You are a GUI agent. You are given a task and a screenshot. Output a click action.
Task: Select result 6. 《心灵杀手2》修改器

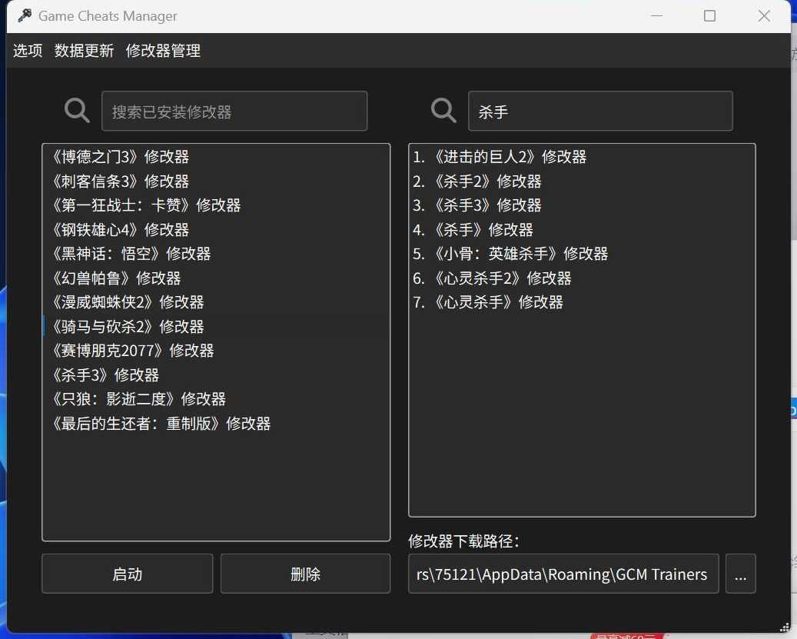[x=502, y=278]
